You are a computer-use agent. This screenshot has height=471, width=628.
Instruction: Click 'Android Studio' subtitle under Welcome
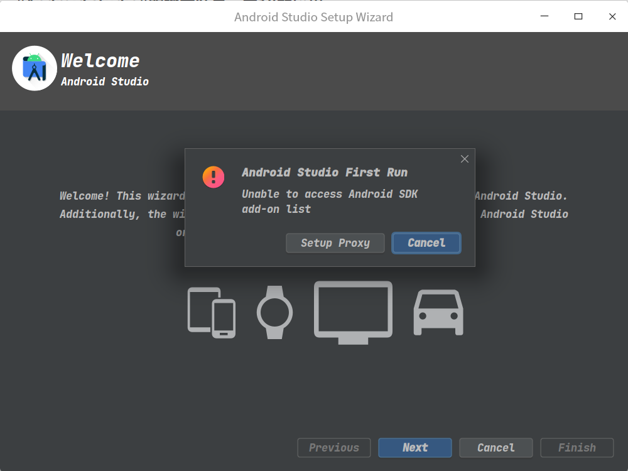point(104,82)
